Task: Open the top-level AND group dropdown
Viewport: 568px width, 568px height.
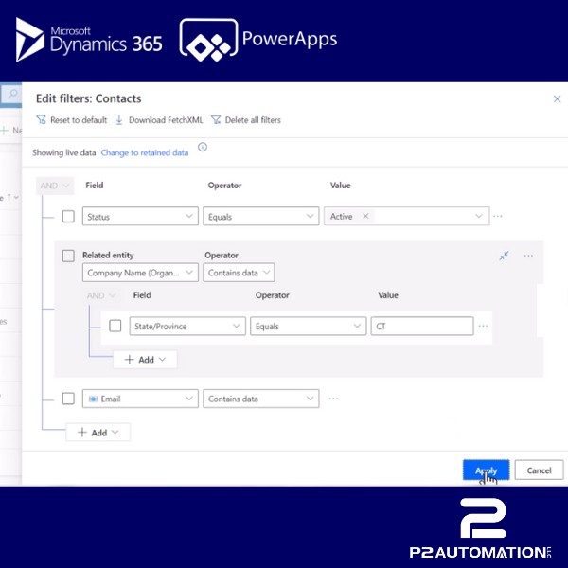Action: pyautogui.click(x=55, y=186)
